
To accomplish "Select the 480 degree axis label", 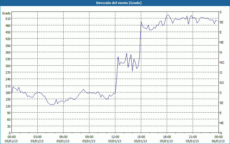I will (x=8, y=26).
